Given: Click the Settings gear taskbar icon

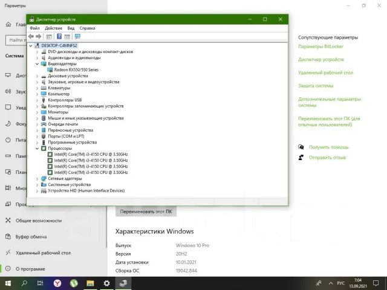Looking at the screenshot, I should point(106,283).
